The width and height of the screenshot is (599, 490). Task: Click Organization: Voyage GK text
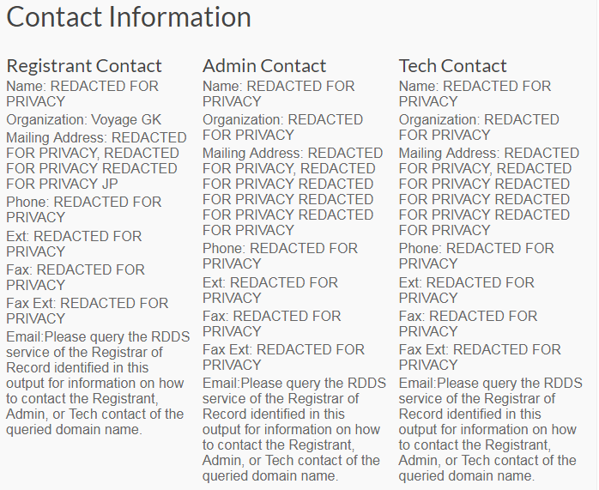coord(84,120)
